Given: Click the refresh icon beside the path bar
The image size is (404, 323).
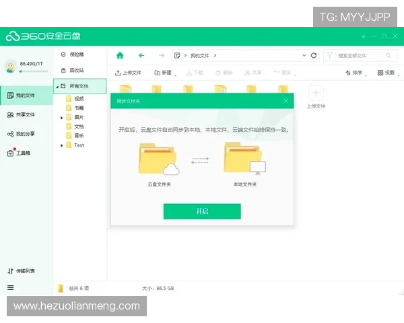Looking at the screenshot, I should tap(312, 55).
